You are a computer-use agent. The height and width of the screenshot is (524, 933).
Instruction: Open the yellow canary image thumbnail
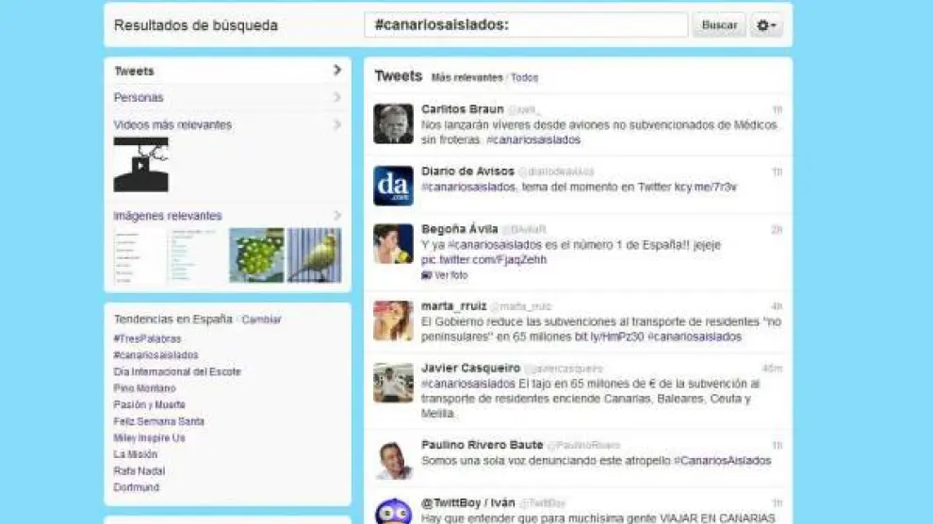(x=314, y=255)
